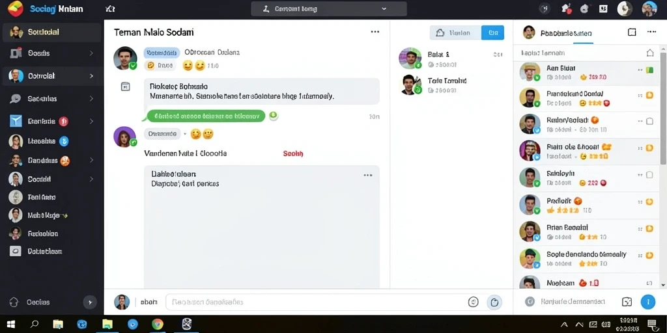Click the red 'Soohh' link
667x333 pixels.
pos(293,153)
